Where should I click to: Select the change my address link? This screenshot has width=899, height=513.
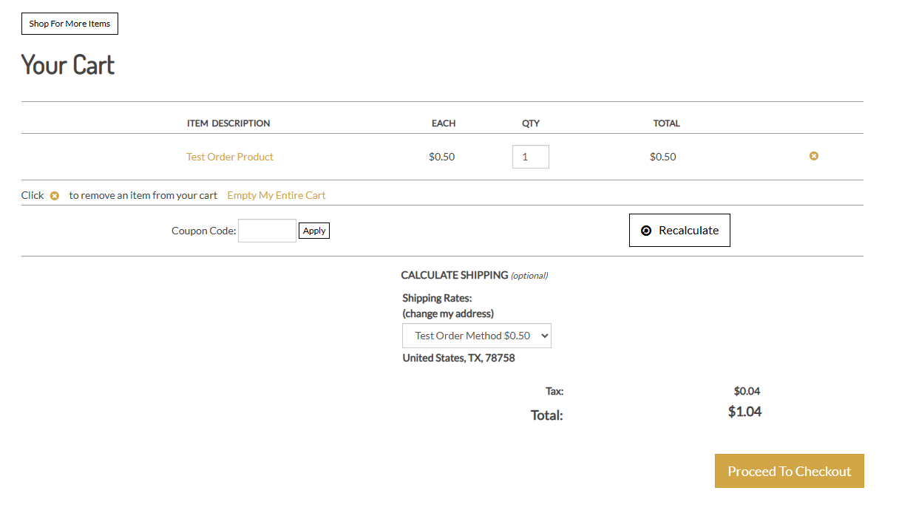tap(448, 313)
